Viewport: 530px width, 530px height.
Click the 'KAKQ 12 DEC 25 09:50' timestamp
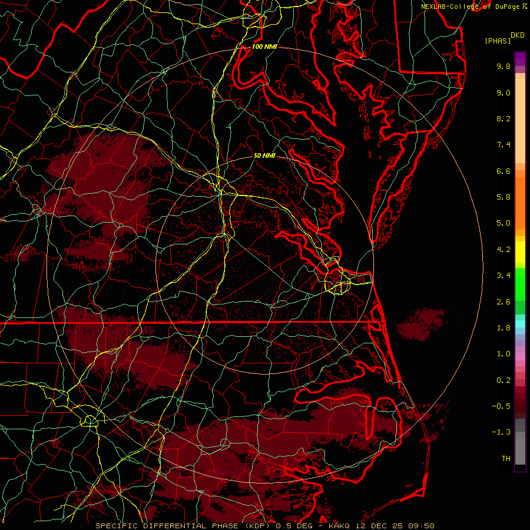pyautogui.click(x=381, y=526)
